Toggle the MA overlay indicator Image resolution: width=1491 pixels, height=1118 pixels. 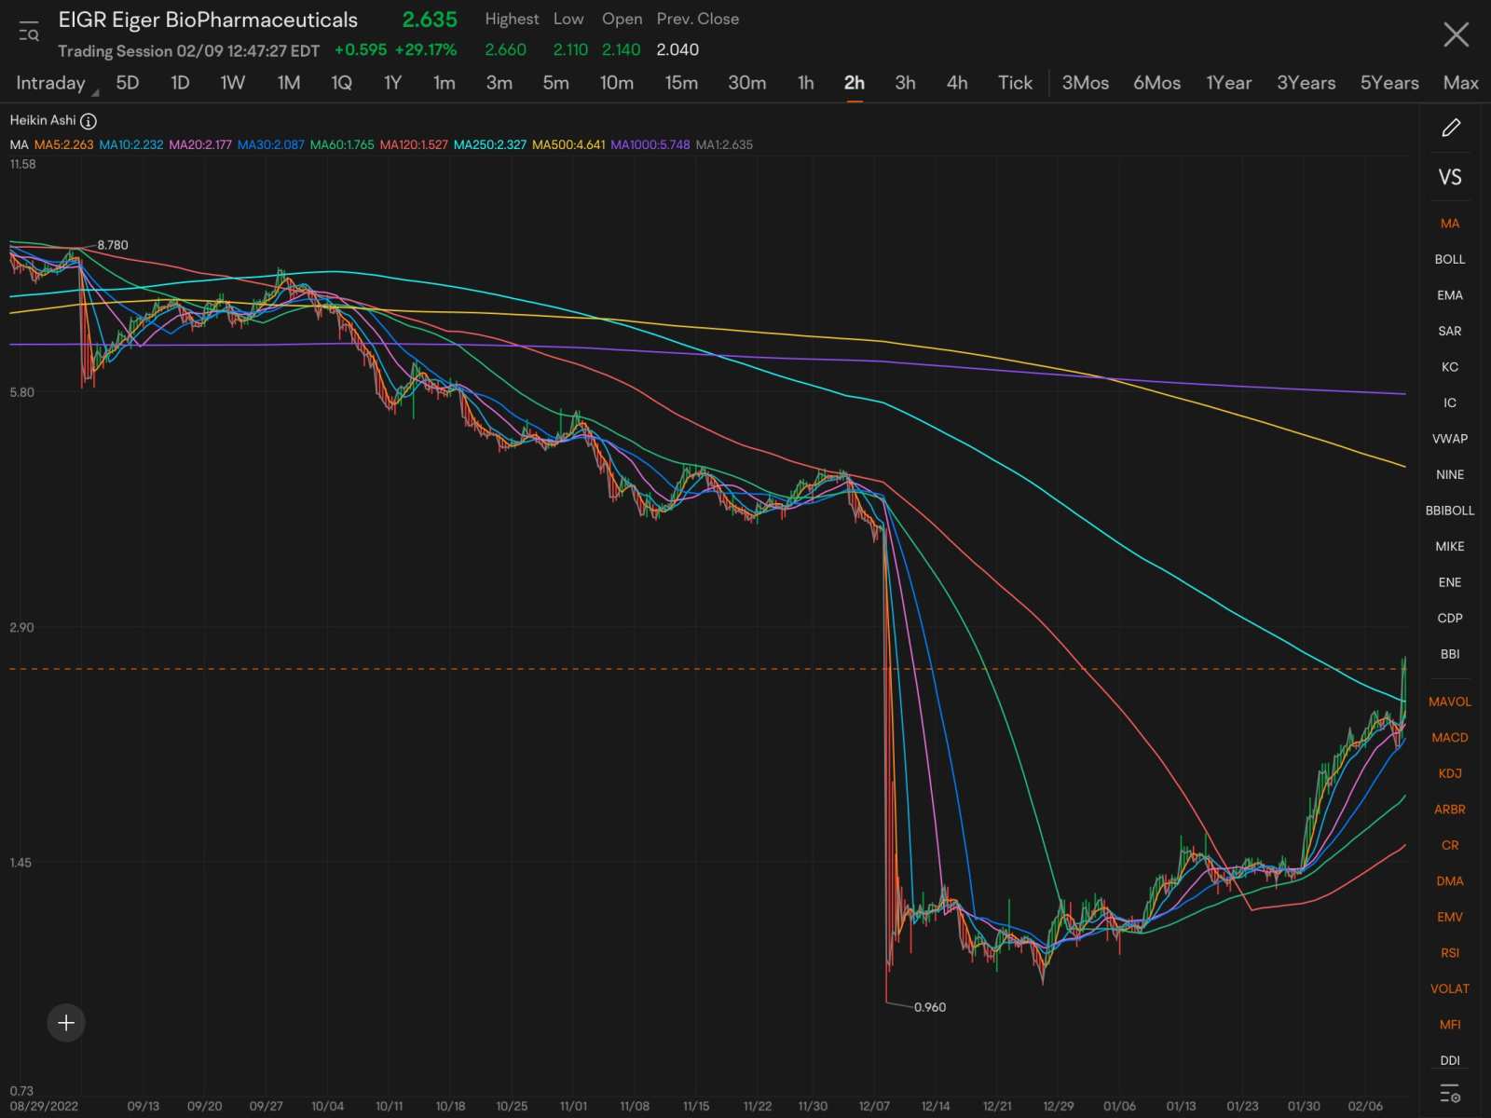(1450, 224)
